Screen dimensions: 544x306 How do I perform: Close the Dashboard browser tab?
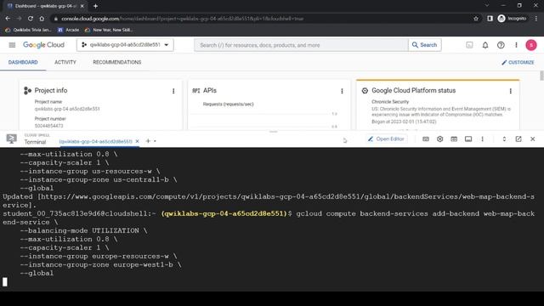pos(82,6)
